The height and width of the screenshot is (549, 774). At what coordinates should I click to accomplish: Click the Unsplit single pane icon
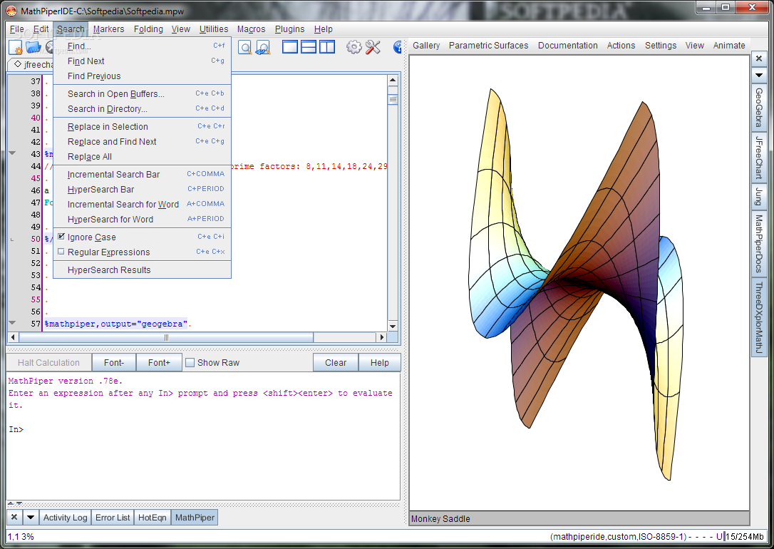click(x=290, y=47)
